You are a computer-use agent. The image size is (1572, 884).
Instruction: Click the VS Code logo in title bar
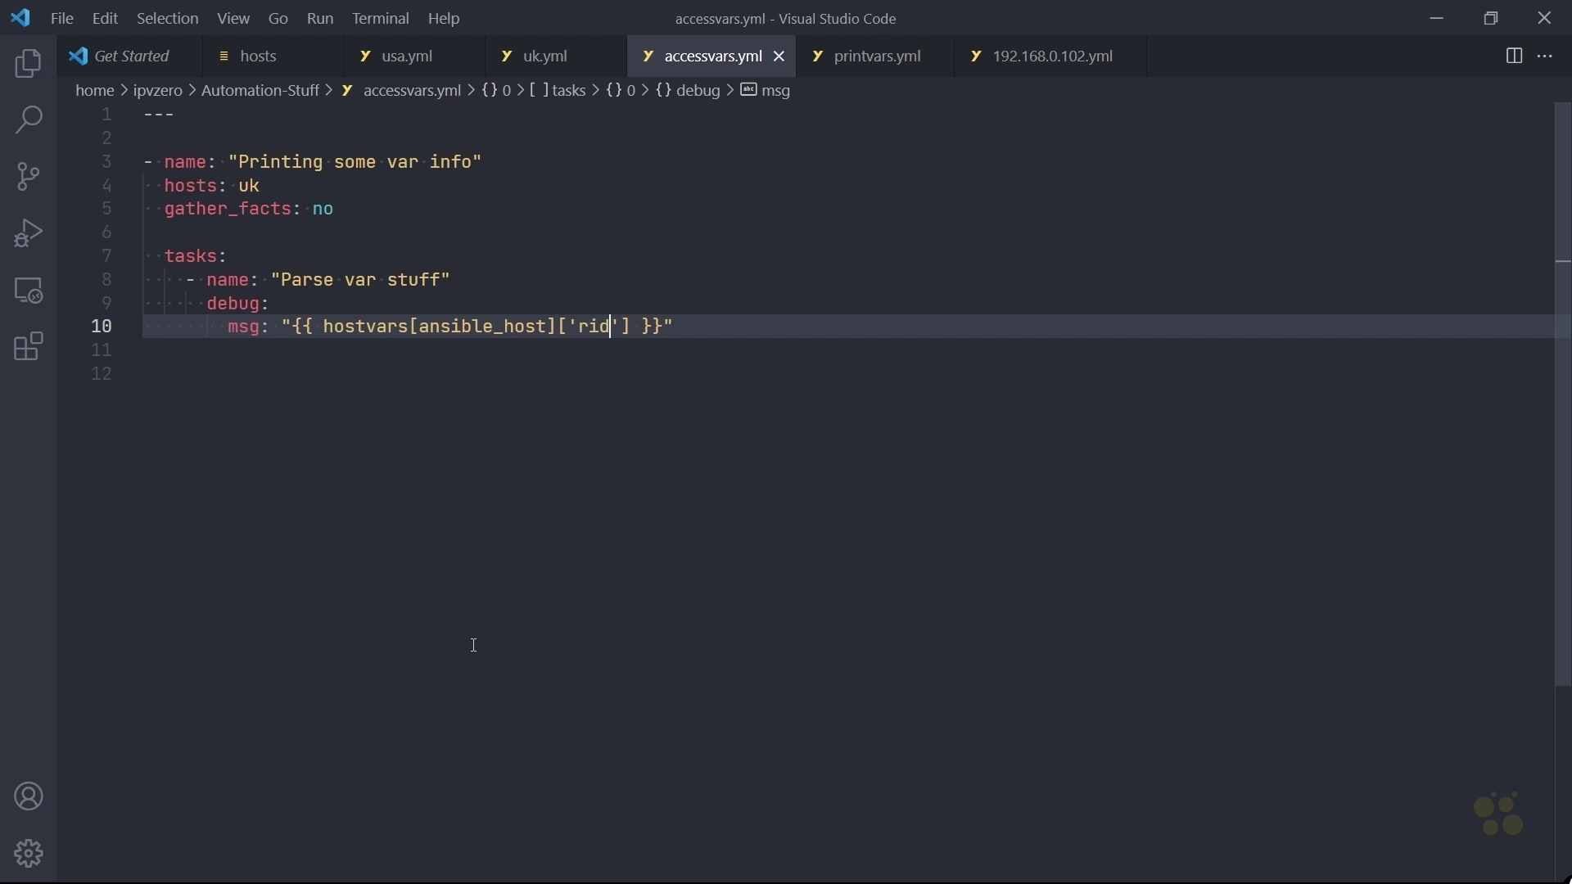21,18
